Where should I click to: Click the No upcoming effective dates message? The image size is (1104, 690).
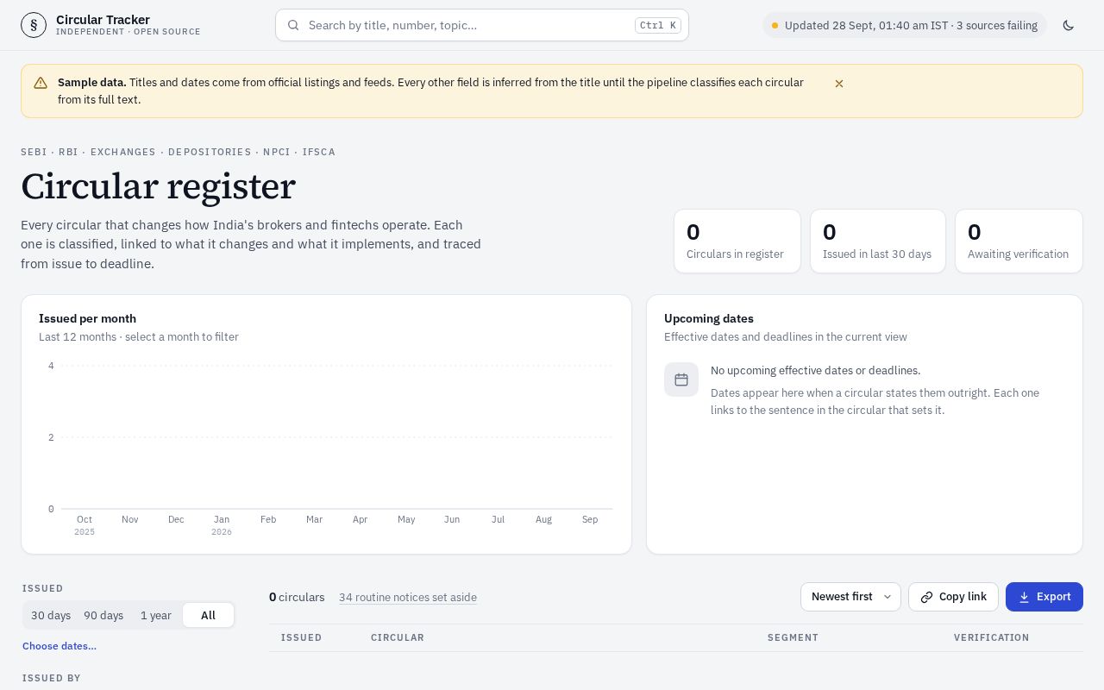click(816, 370)
